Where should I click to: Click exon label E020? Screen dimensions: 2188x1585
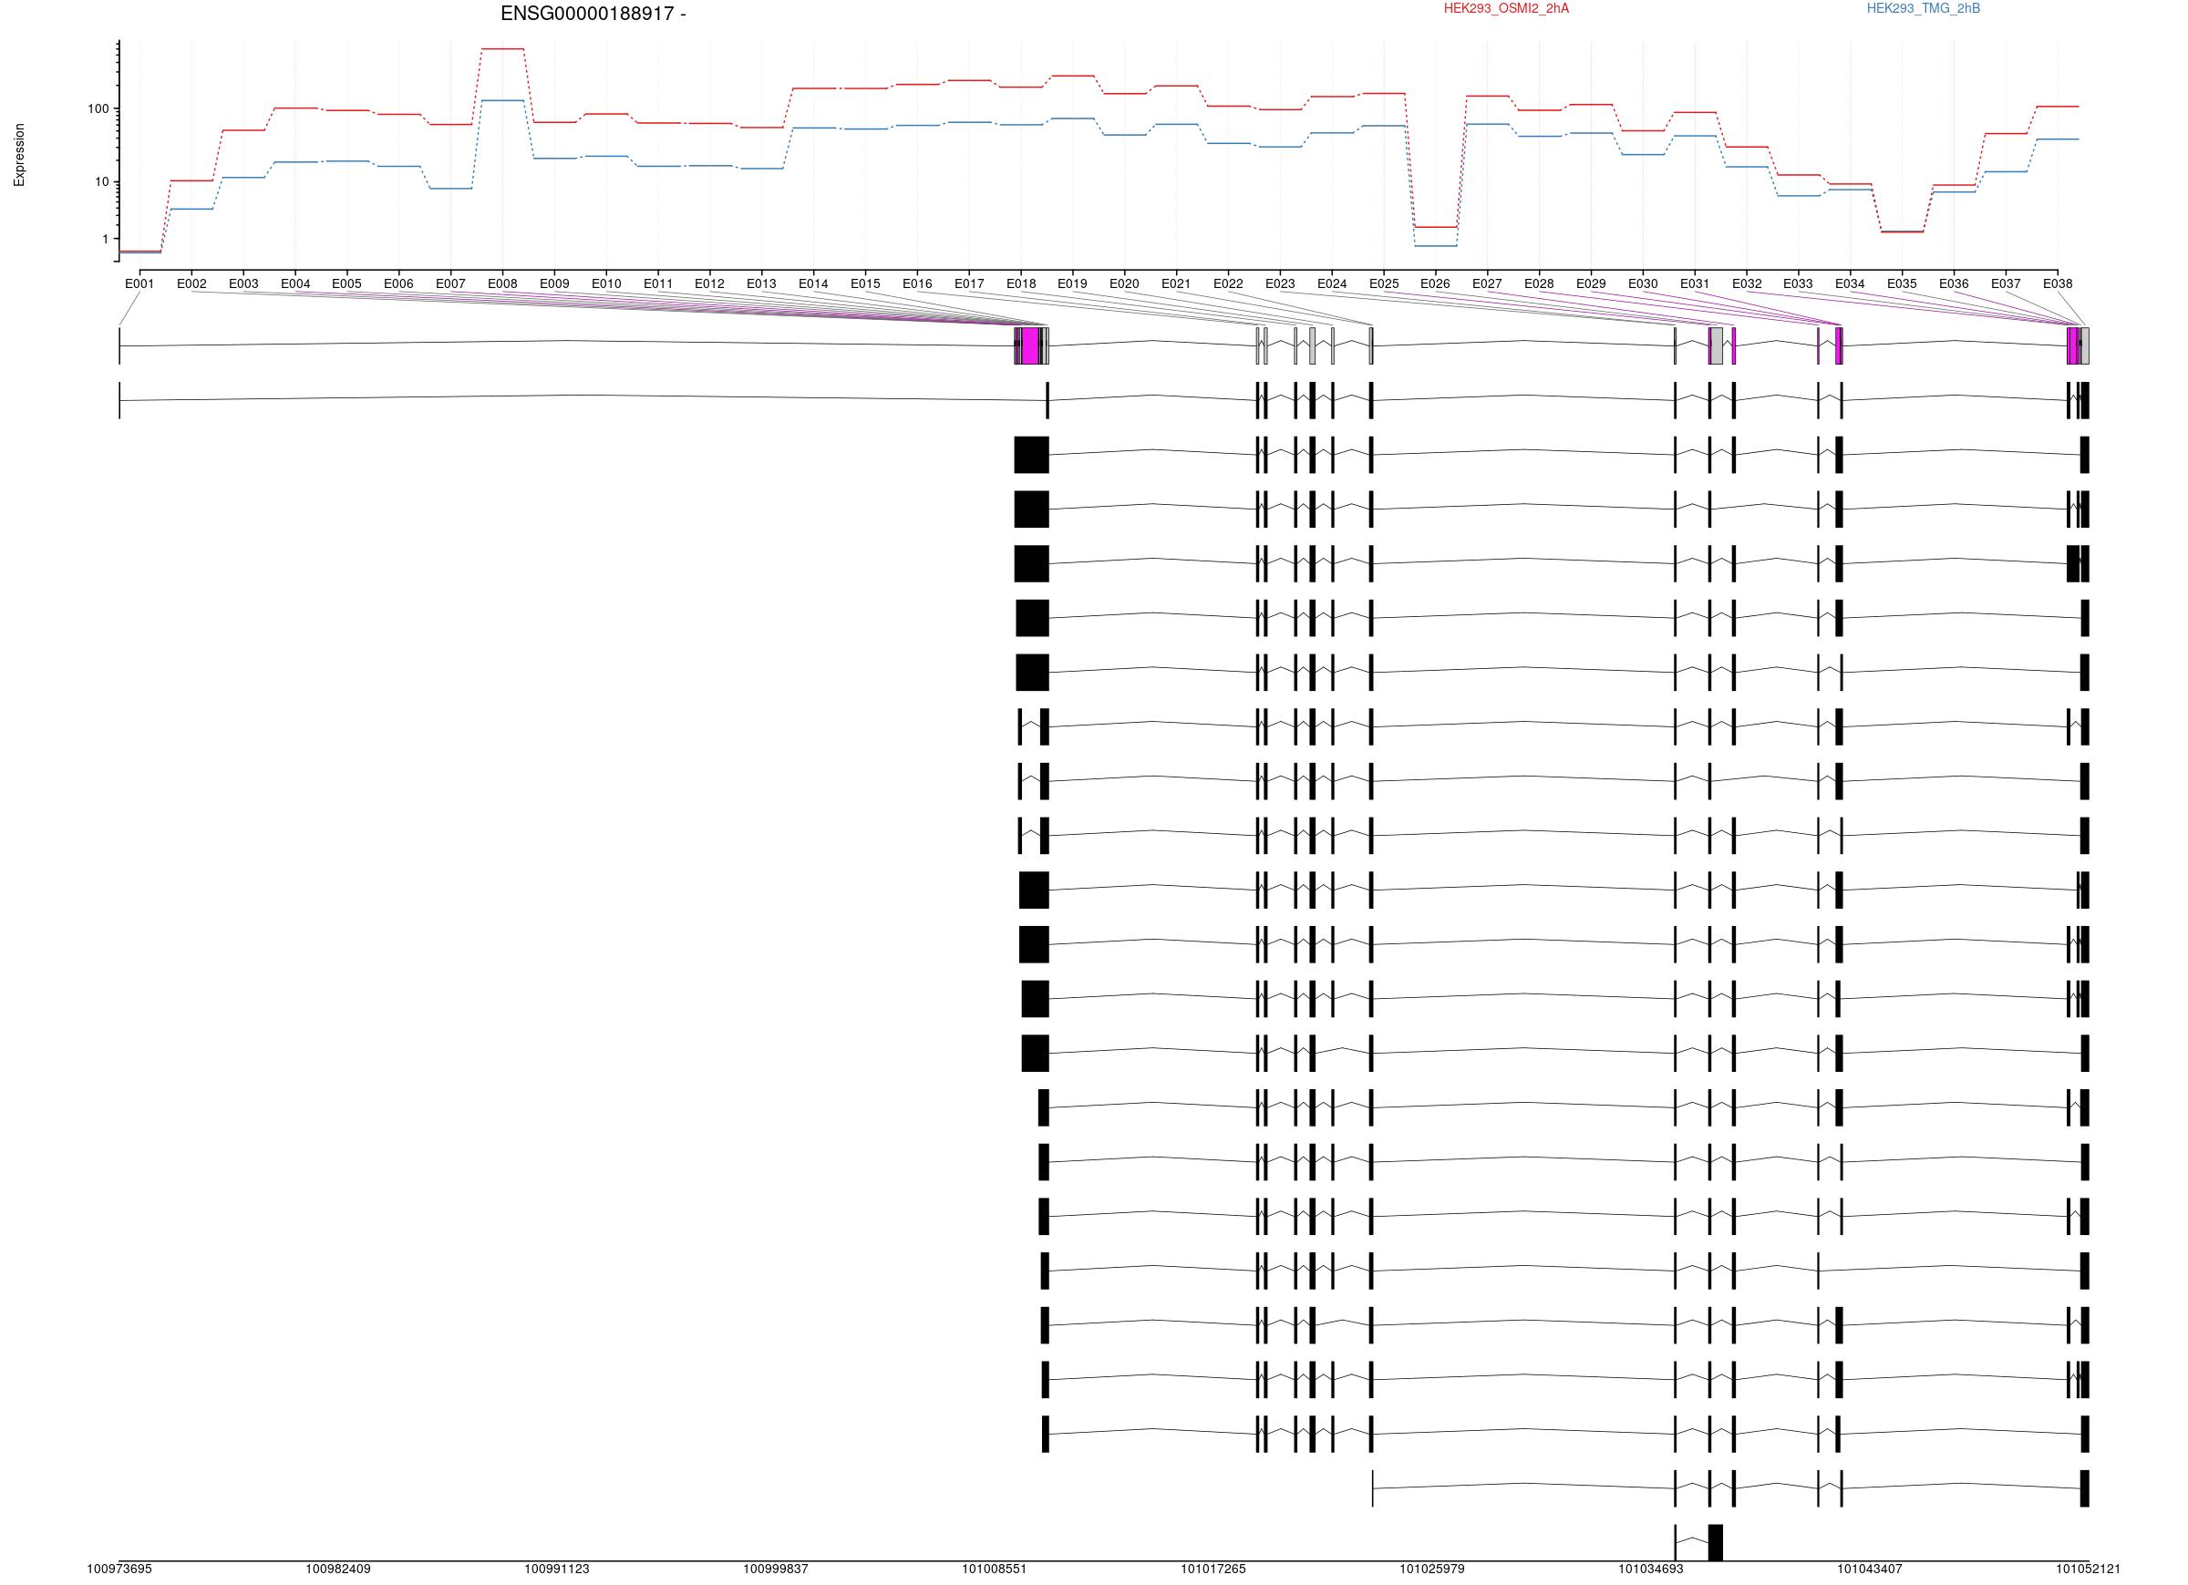tap(1124, 283)
